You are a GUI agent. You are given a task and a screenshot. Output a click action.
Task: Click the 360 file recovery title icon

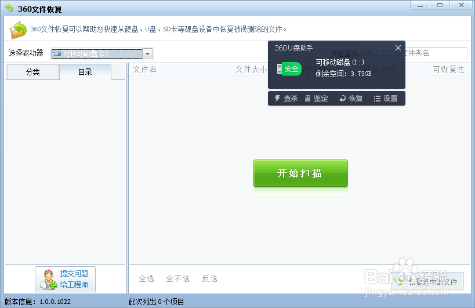[x=9, y=8]
